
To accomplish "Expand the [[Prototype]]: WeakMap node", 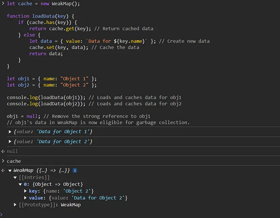I will (15, 204).
